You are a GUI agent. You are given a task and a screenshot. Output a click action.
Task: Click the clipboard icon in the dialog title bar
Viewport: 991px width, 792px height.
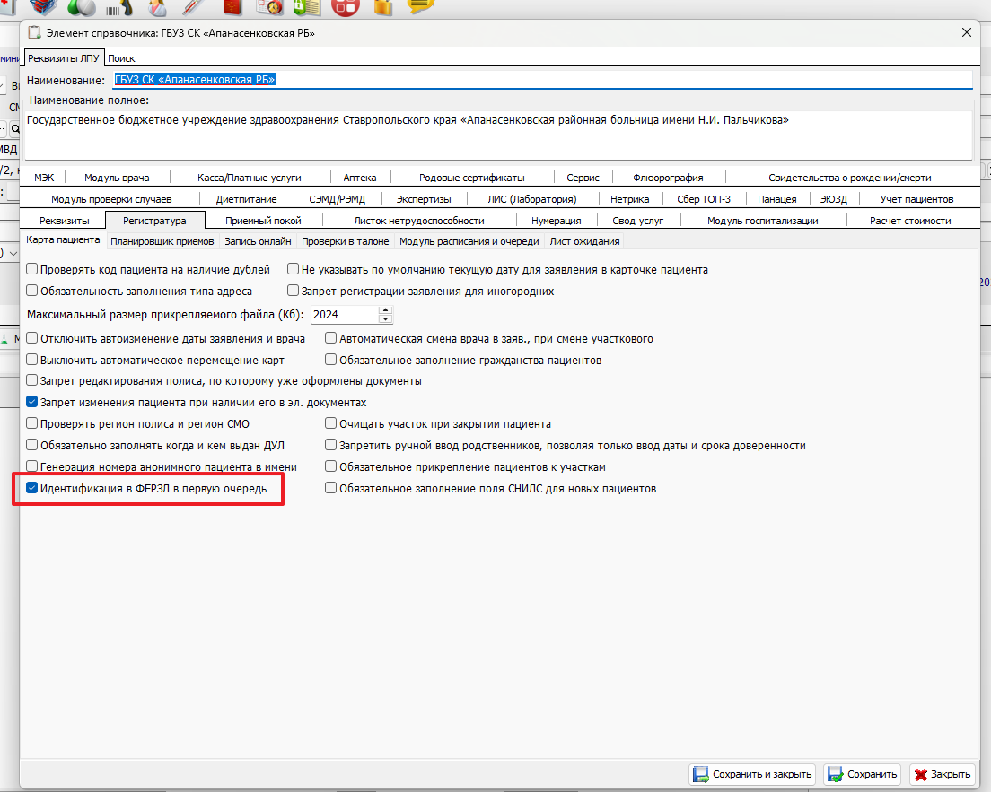pyautogui.click(x=34, y=32)
